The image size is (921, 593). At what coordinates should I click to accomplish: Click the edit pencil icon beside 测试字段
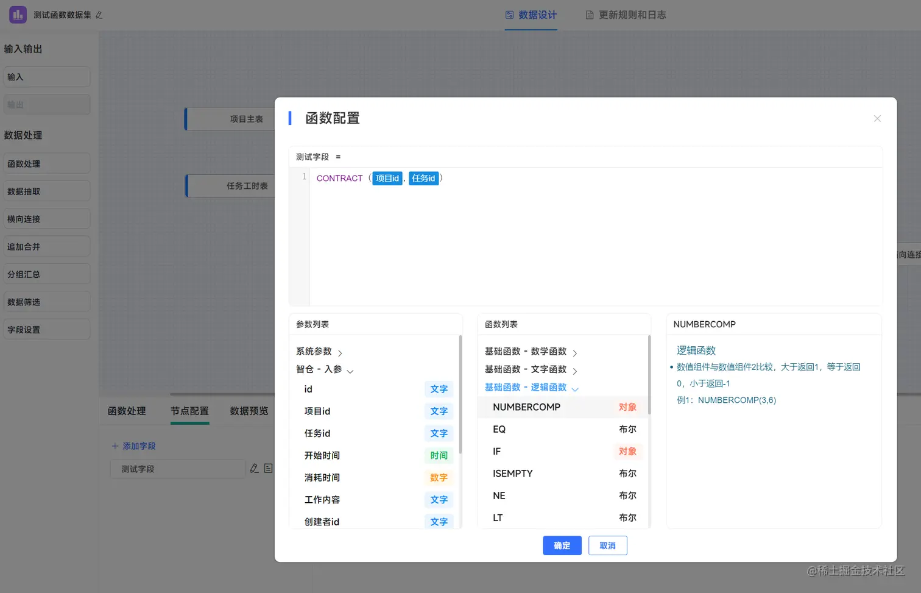point(255,468)
